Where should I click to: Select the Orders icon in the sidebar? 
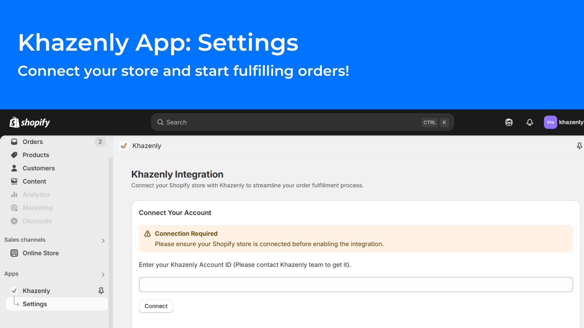tap(14, 141)
